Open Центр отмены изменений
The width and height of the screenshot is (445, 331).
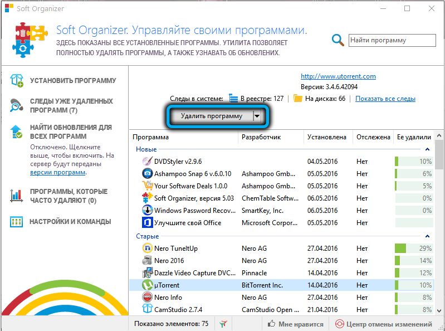tap(383, 324)
